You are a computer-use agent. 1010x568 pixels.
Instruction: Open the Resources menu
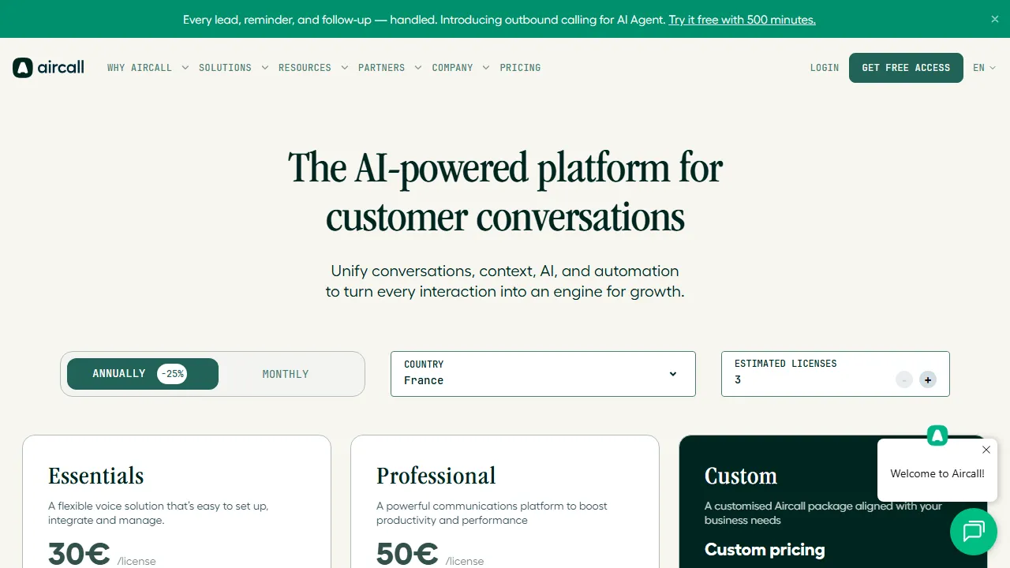coord(305,68)
